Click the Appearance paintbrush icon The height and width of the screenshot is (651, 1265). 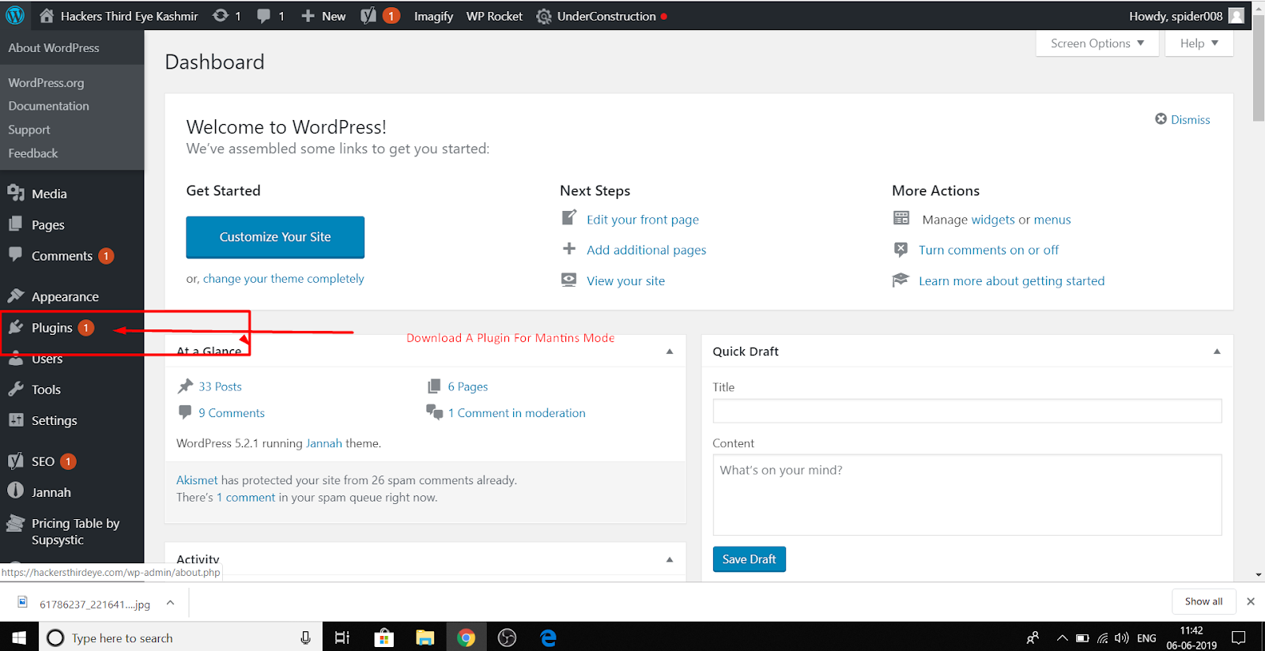16,296
